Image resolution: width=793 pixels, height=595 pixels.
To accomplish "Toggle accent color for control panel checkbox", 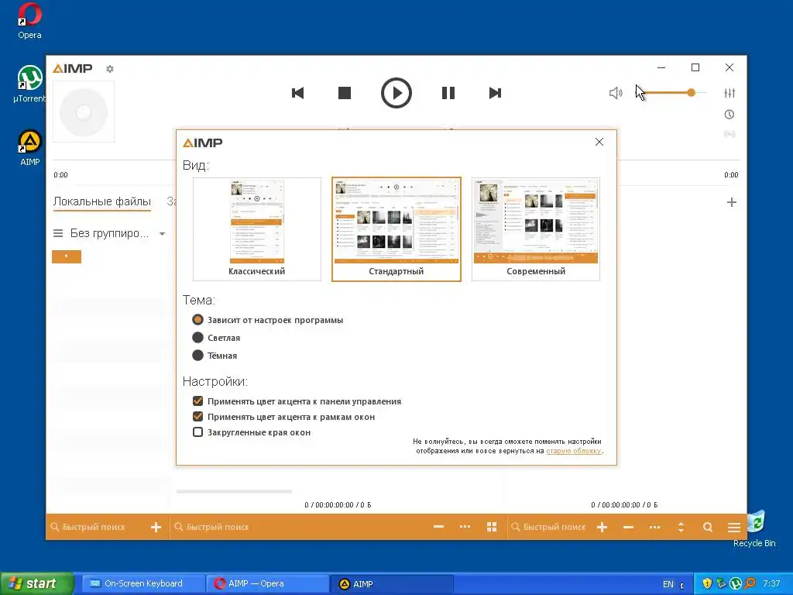I will coord(197,401).
